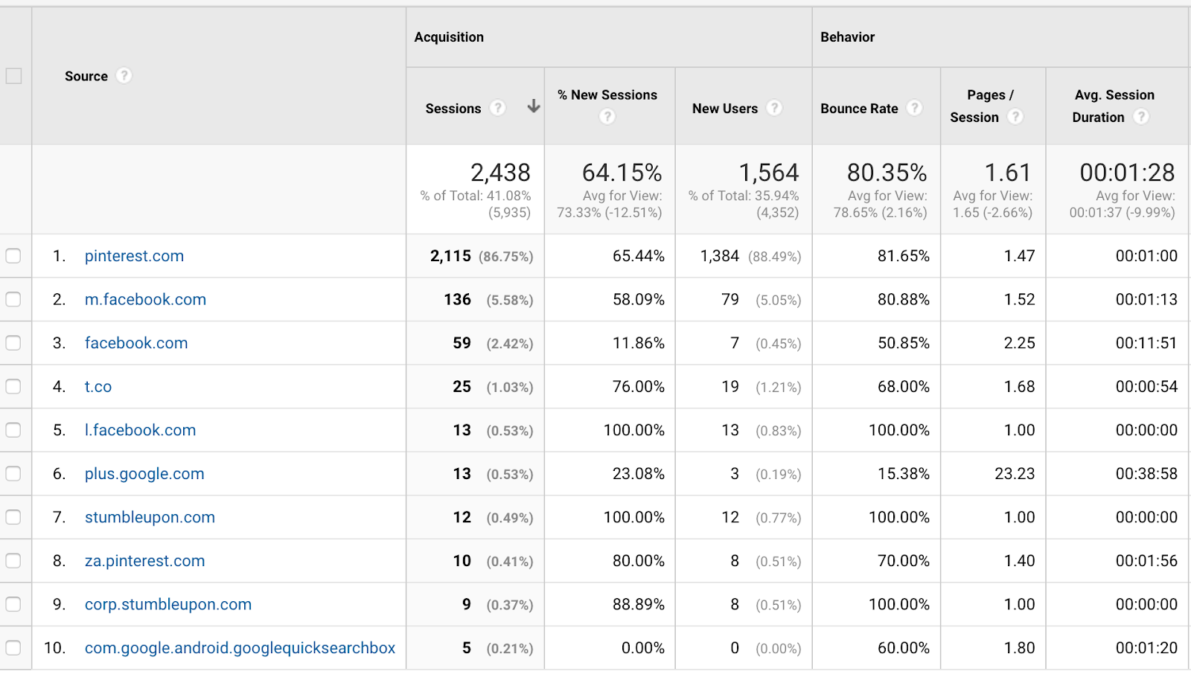Click za.pinterest.com session duration 00:01:56
This screenshot has width=1191, height=677.
coord(1146,560)
